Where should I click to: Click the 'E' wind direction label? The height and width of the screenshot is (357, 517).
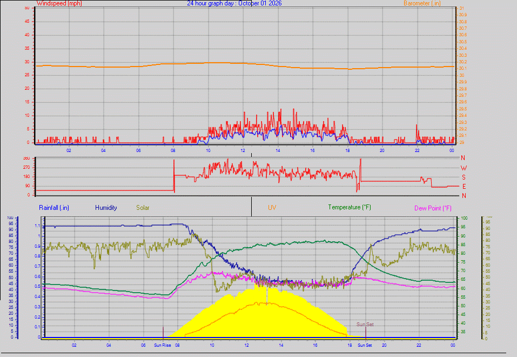[464, 187]
